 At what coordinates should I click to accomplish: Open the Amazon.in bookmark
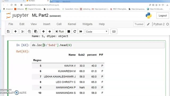pos(8,9)
